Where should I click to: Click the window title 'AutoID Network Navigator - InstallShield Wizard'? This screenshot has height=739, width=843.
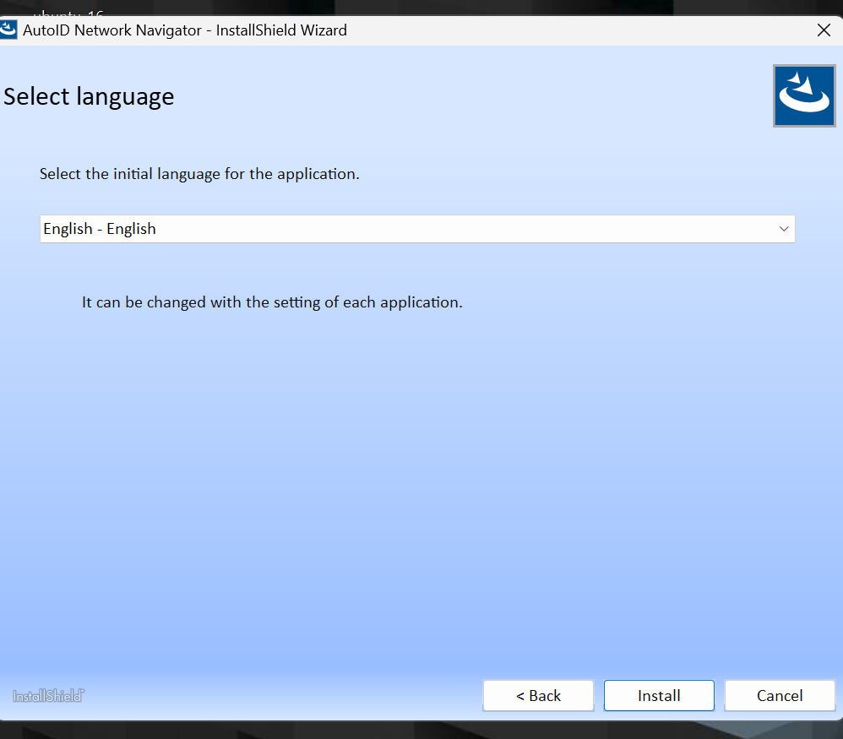coord(185,30)
